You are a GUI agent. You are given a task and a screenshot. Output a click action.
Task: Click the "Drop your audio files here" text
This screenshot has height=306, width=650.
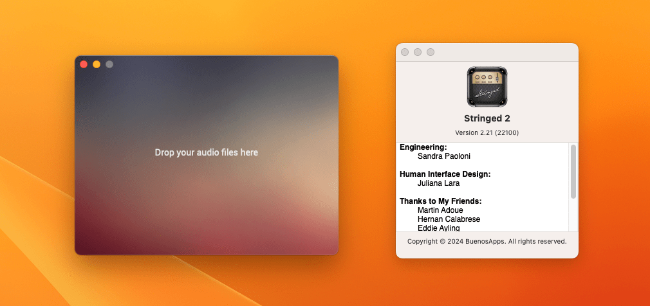pyautogui.click(x=207, y=152)
